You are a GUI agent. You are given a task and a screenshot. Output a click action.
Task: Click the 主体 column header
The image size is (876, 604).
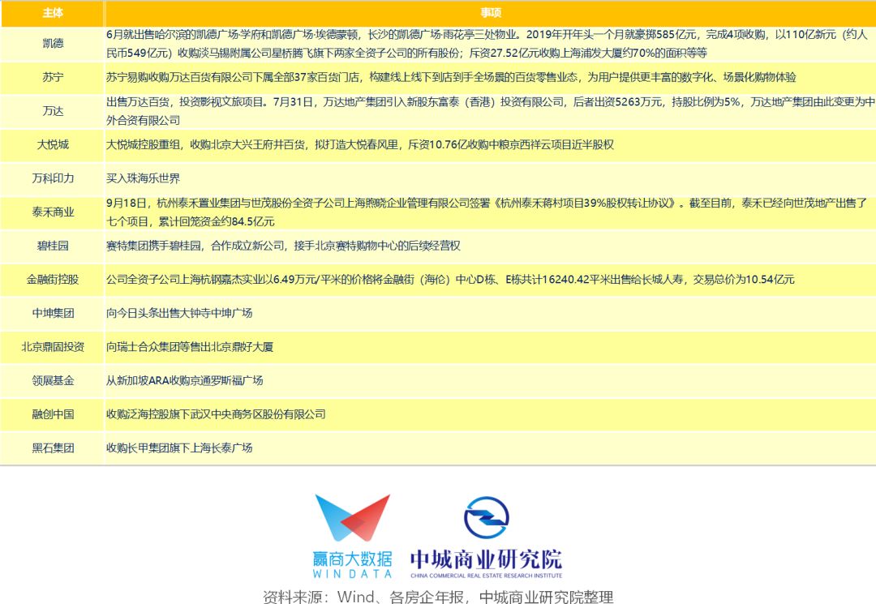tap(53, 13)
